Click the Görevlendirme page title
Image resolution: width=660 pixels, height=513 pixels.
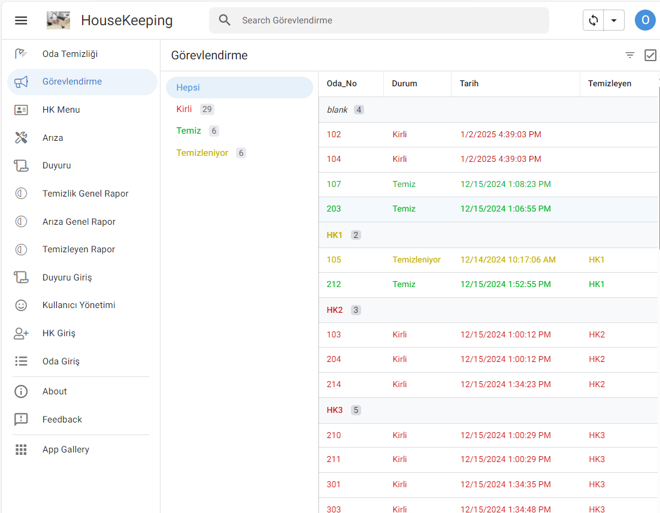[x=209, y=55]
